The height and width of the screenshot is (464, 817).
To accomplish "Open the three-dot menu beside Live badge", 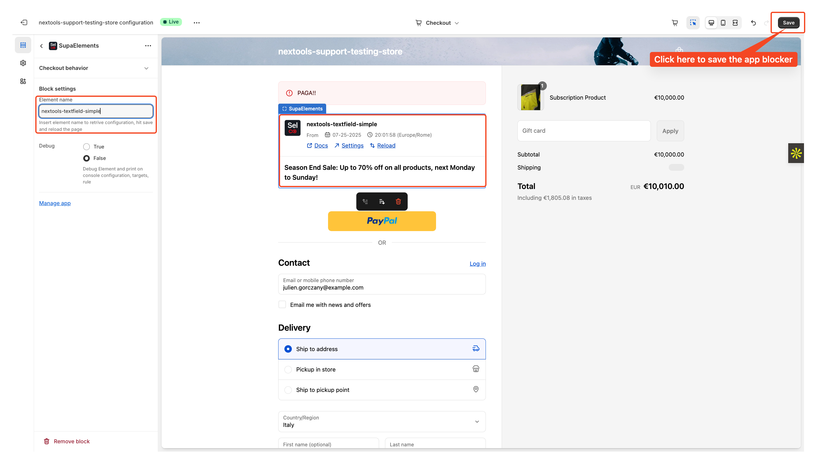I will [x=197, y=23].
